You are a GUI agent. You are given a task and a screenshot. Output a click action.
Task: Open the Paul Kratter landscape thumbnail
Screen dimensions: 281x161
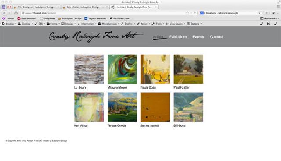tap(188, 69)
